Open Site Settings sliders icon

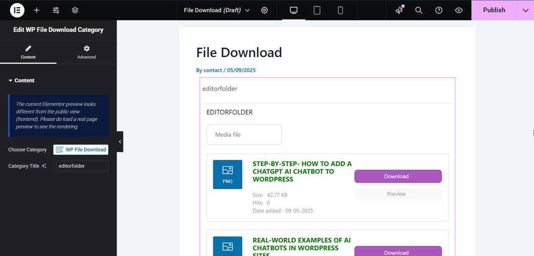click(56, 10)
